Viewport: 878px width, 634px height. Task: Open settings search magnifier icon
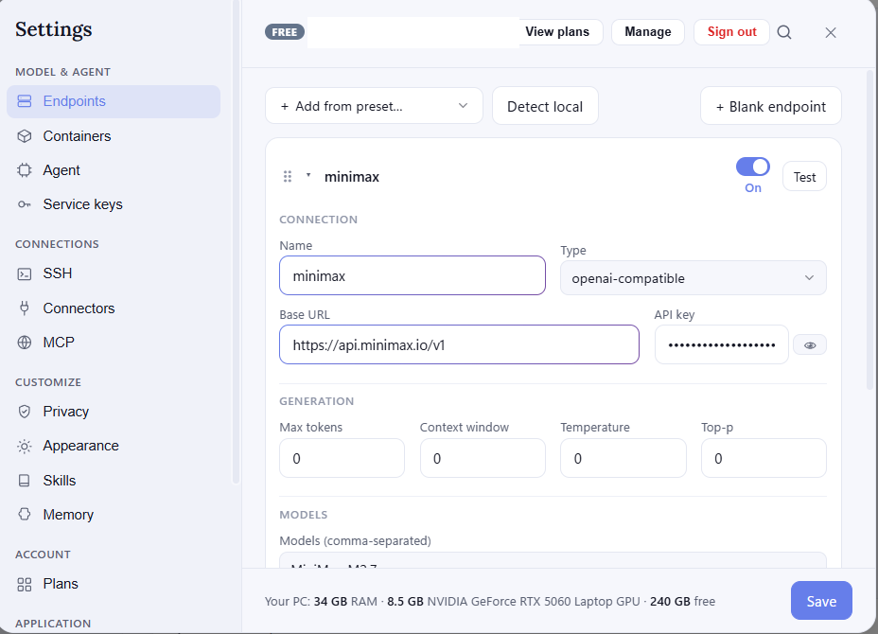[784, 32]
